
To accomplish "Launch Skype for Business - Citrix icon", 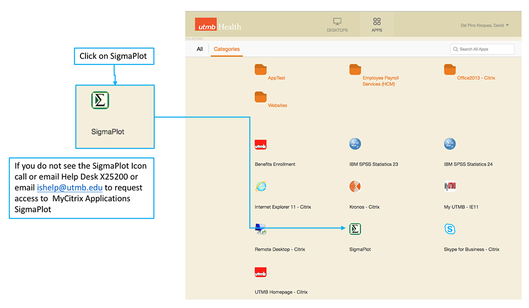I will click(450, 229).
